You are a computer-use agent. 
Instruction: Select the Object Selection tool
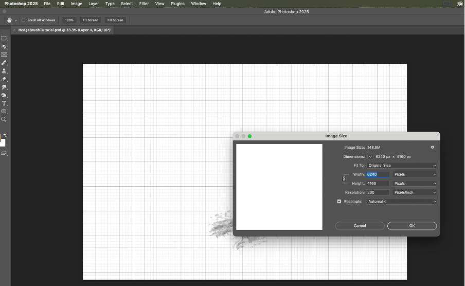4,46
